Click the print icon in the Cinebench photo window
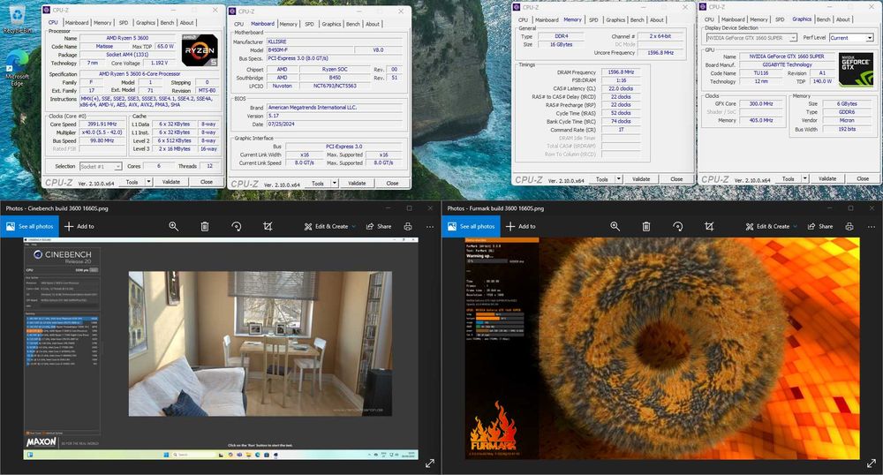This screenshot has height=475, width=883. (408, 226)
